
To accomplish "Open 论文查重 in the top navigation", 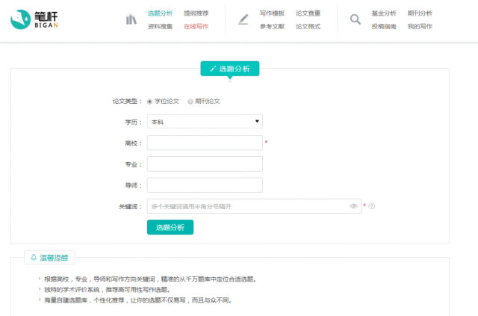I will coord(308,13).
